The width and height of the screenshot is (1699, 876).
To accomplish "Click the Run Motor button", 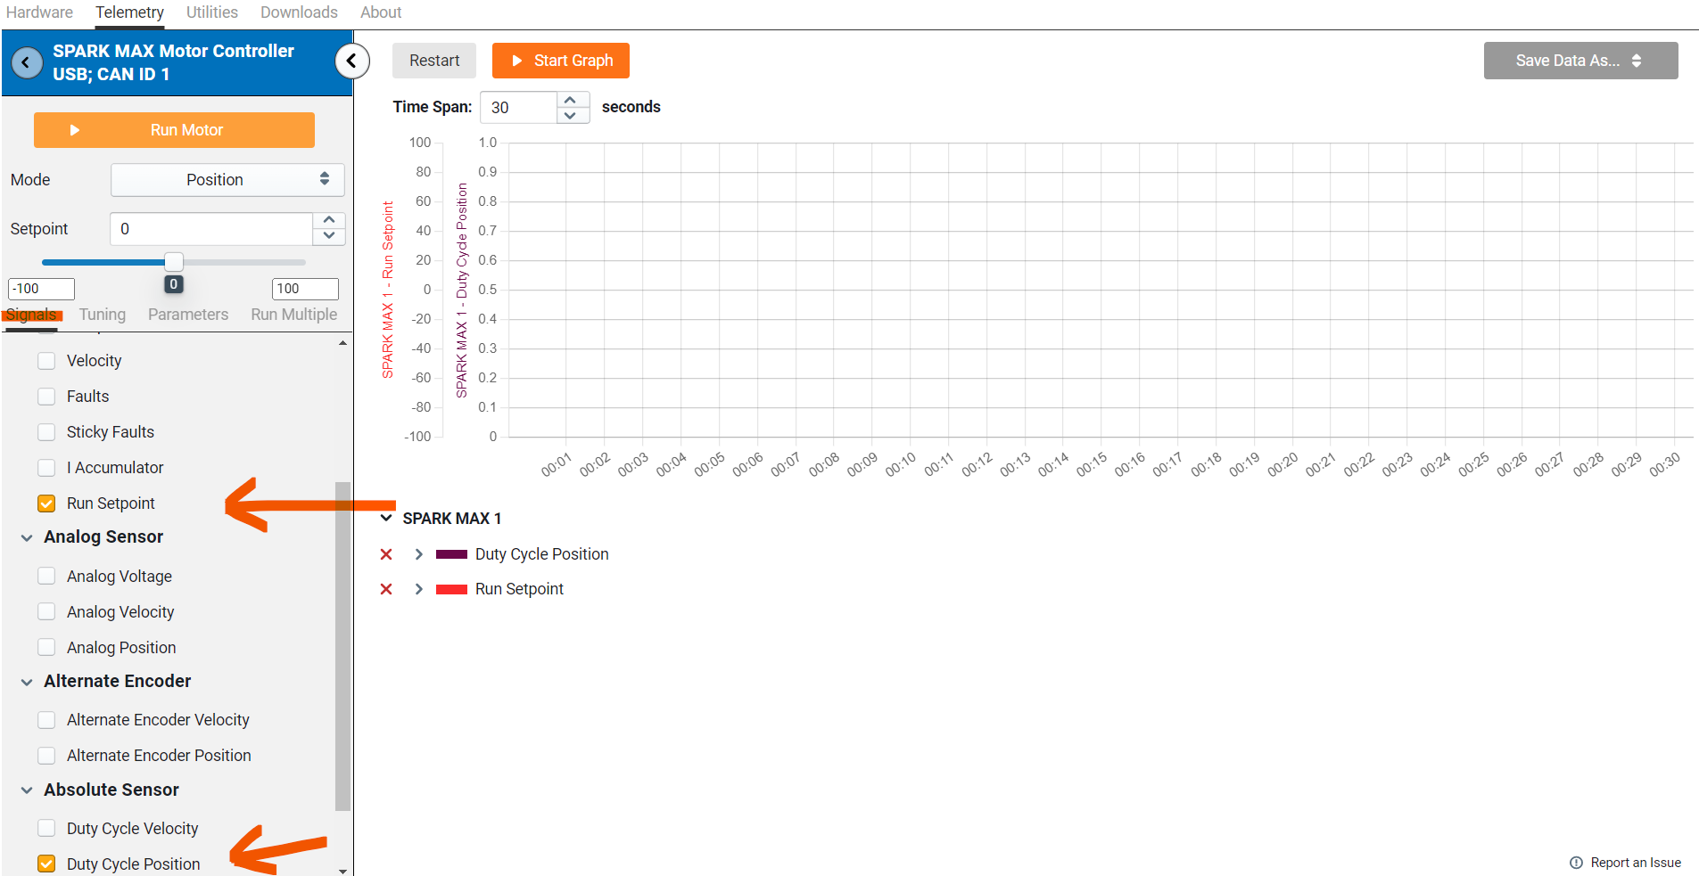I will (174, 130).
